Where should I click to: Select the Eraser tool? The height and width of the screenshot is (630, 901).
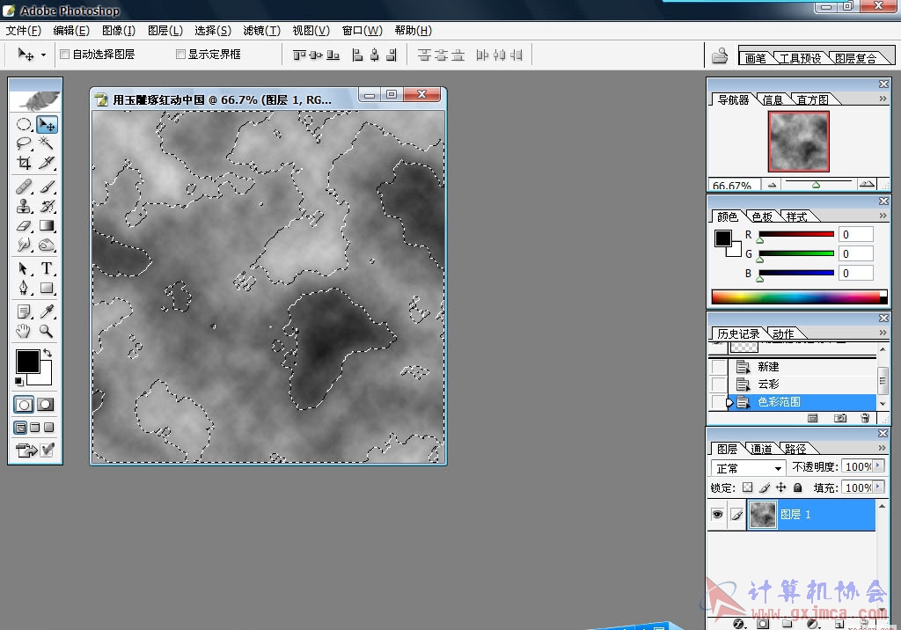(x=24, y=225)
